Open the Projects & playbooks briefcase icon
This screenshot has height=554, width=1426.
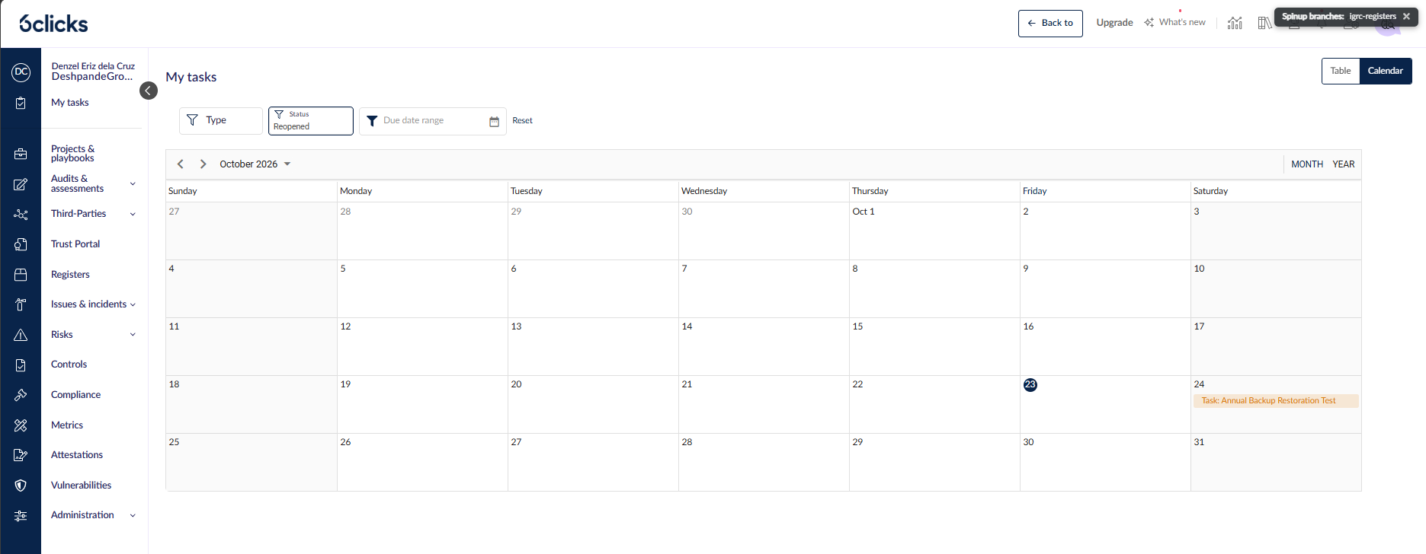(x=21, y=154)
